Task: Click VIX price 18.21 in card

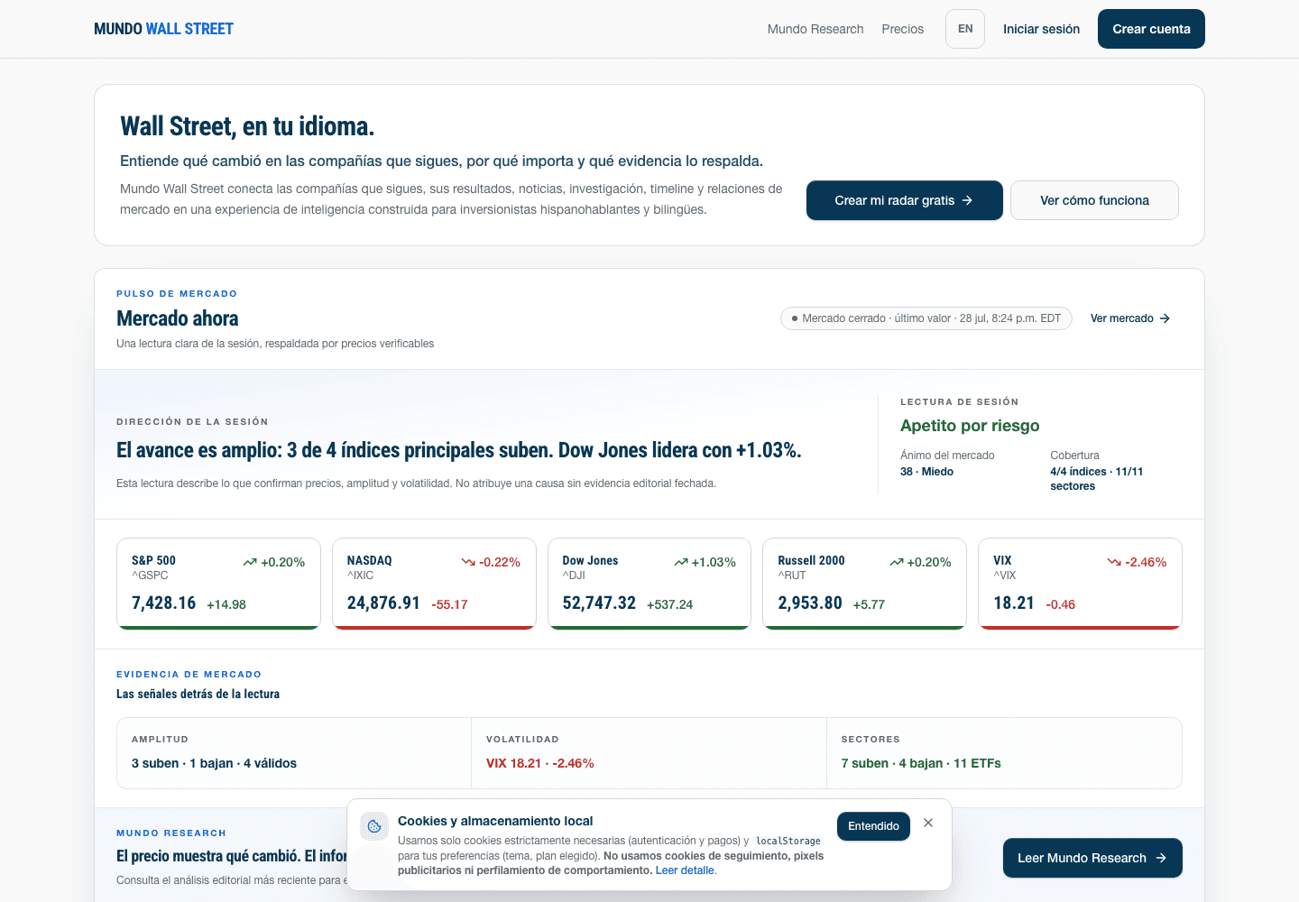Action: (1014, 603)
